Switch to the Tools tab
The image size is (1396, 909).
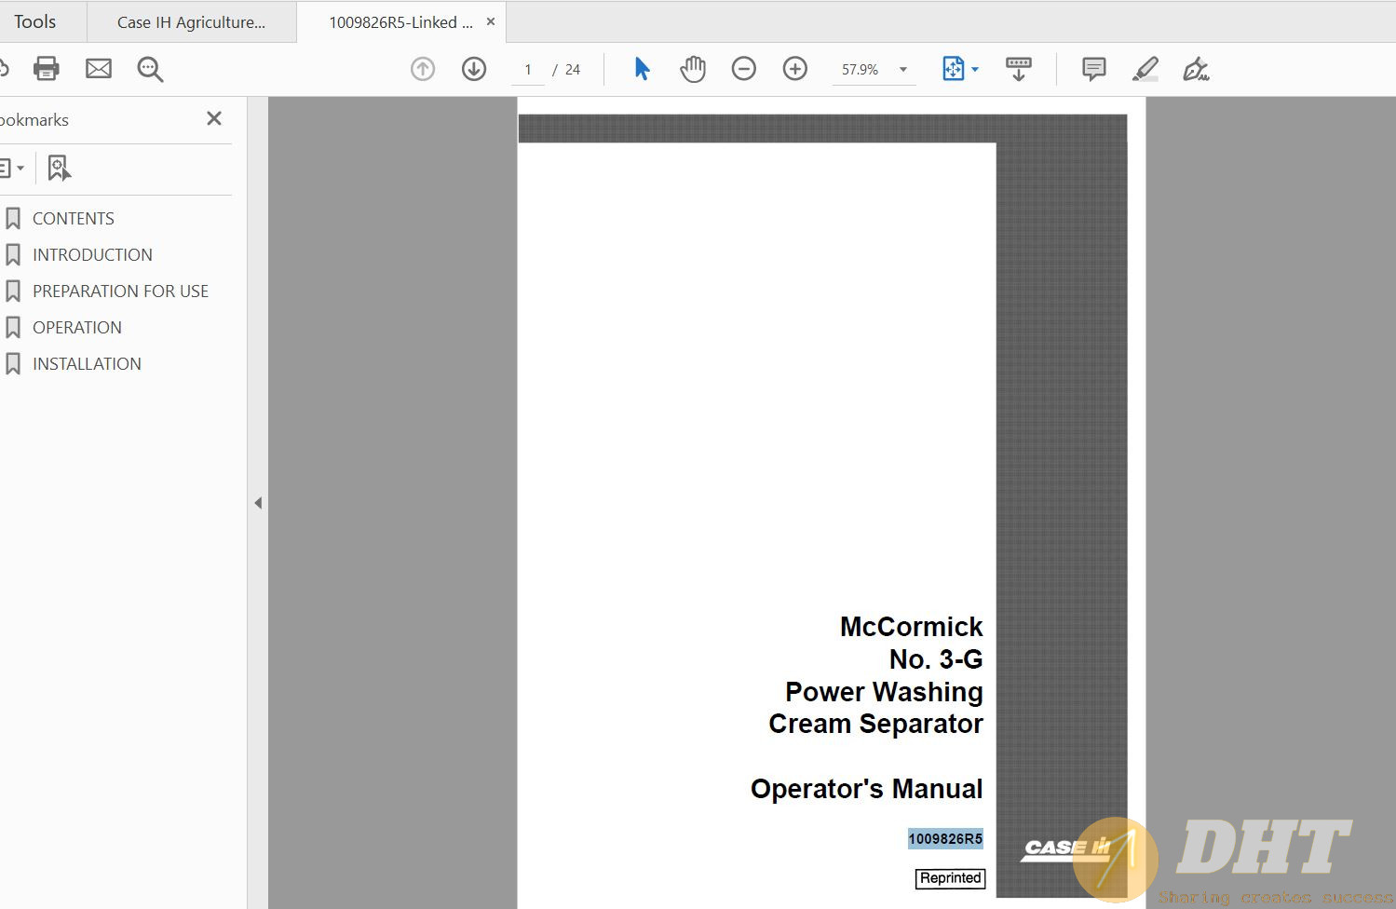tap(35, 21)
